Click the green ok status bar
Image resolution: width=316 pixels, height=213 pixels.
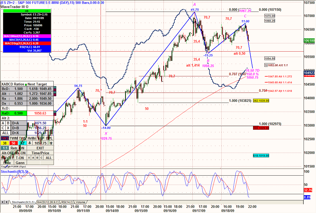[27, 11]
